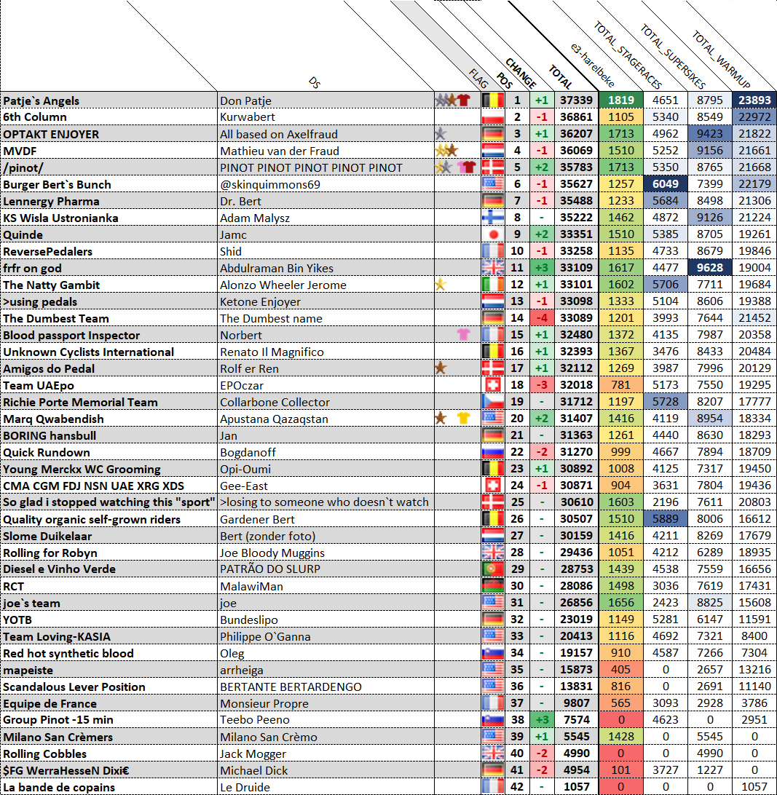Screen dimensions: 777x795
Task: Click the German flag next to OPTAKT ENJOYER
Action: pos(492,134)
